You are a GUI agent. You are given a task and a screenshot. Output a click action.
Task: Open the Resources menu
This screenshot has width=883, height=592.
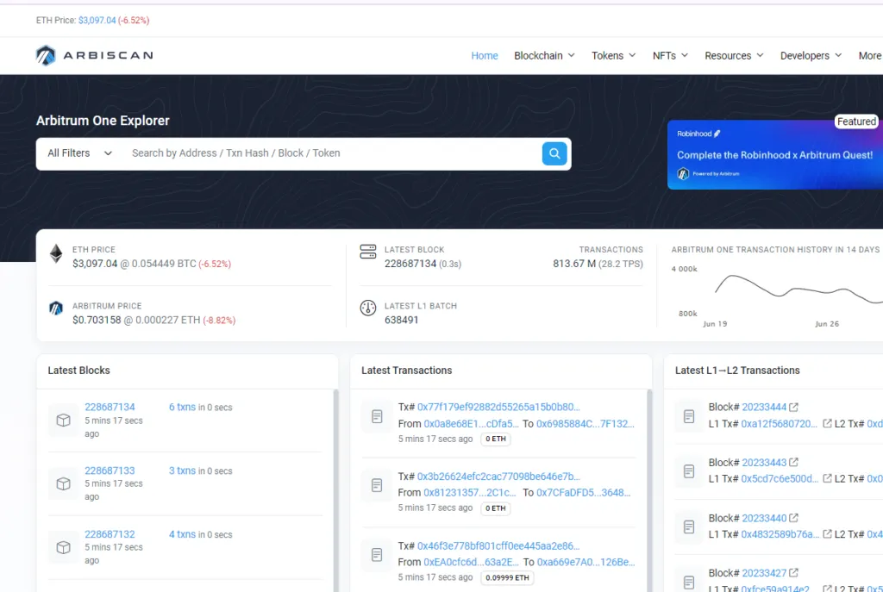(734, 56)
